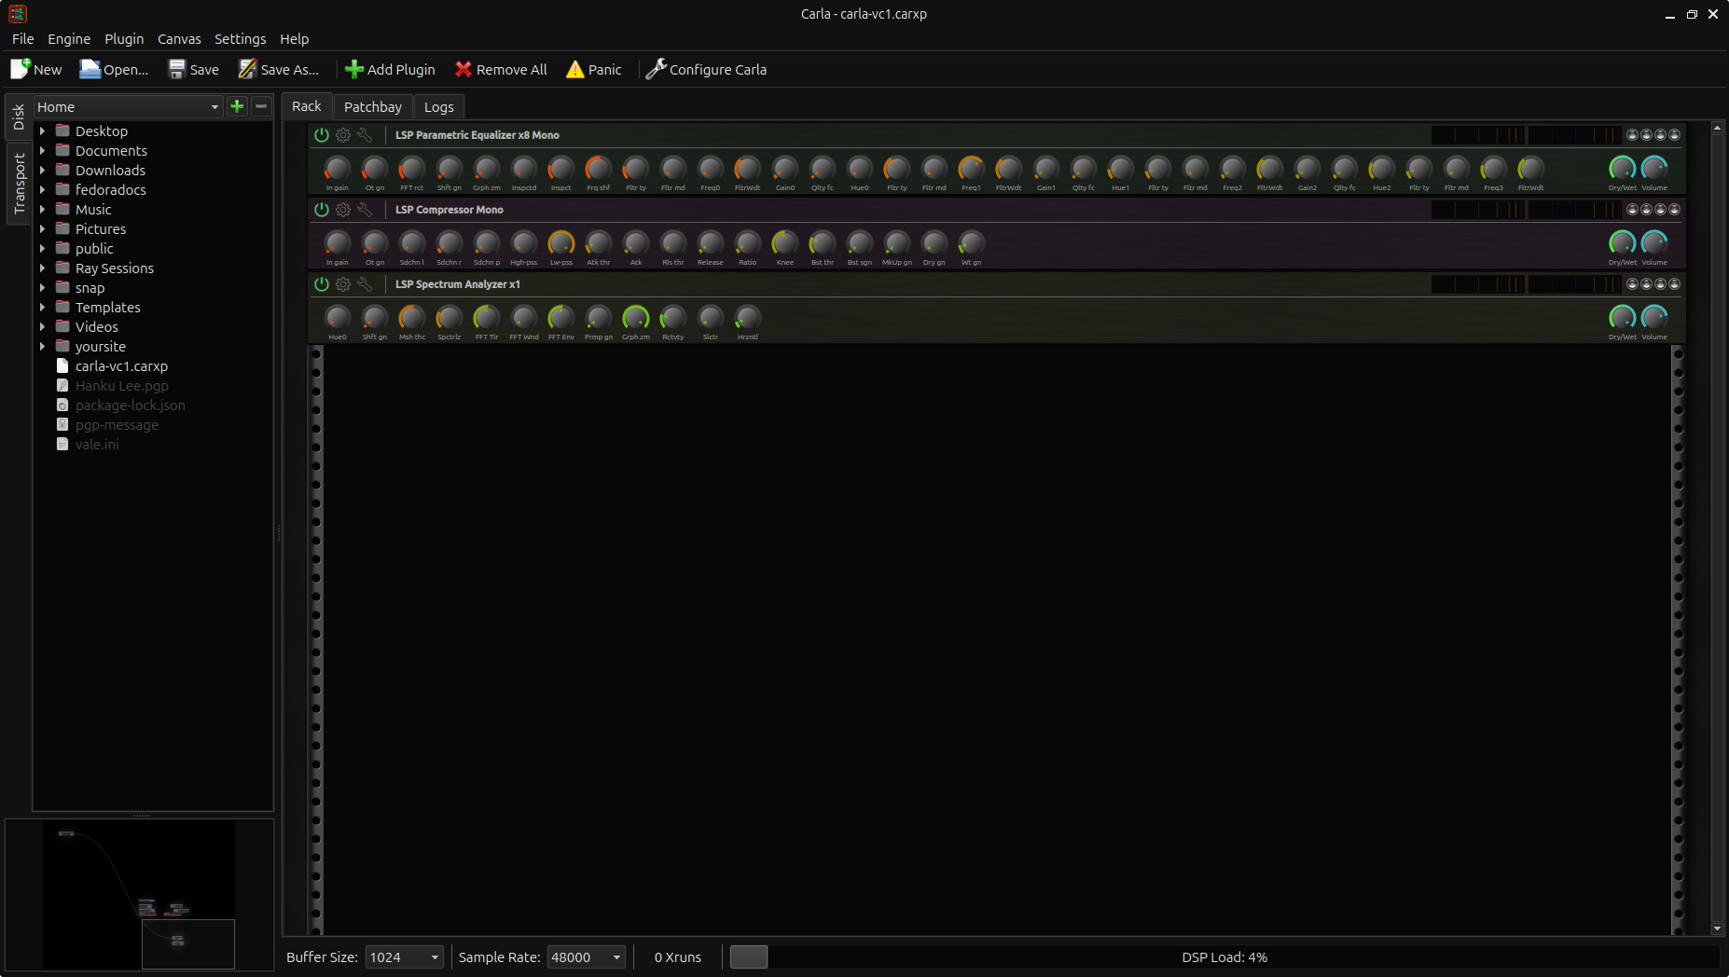
Task: Open wrench editor of LSP Parametric Equalizer
Action: coord(365,135)
